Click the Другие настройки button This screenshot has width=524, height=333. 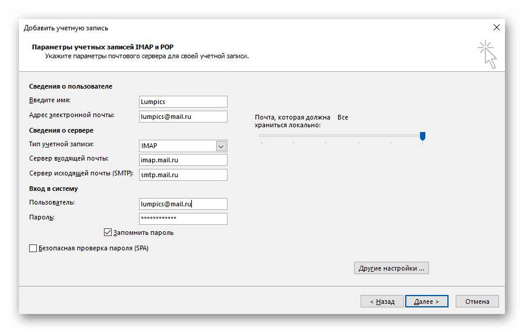point(391,268)
